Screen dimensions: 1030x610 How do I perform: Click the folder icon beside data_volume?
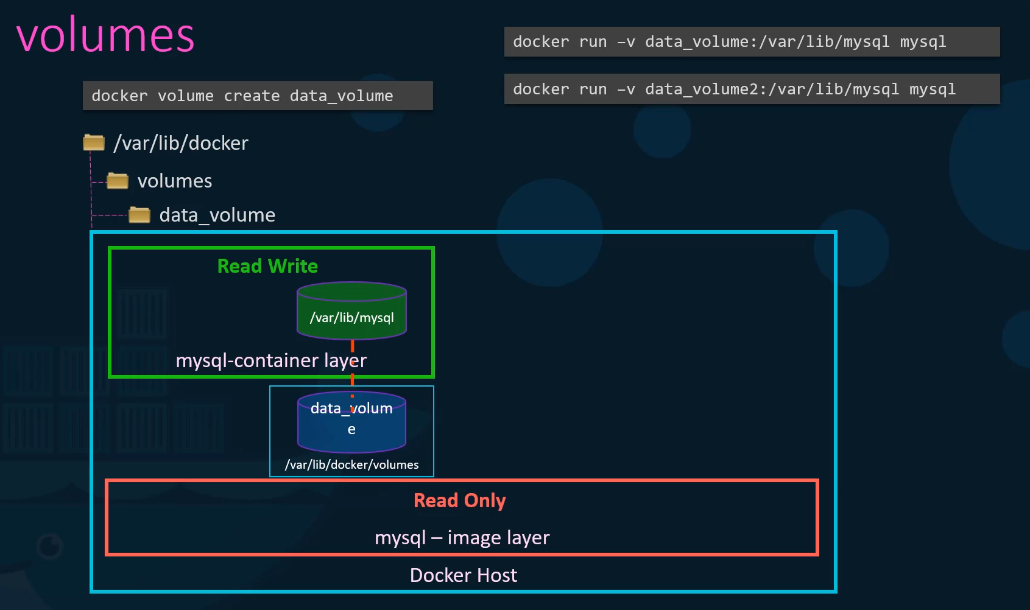(x=139, y=215)
